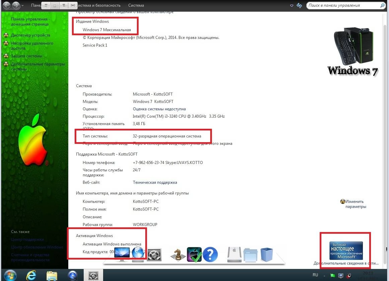Screen dimensions: 389x281
Task: Open blue question mark Help icon in dock
Action: (x=210, y=255)
